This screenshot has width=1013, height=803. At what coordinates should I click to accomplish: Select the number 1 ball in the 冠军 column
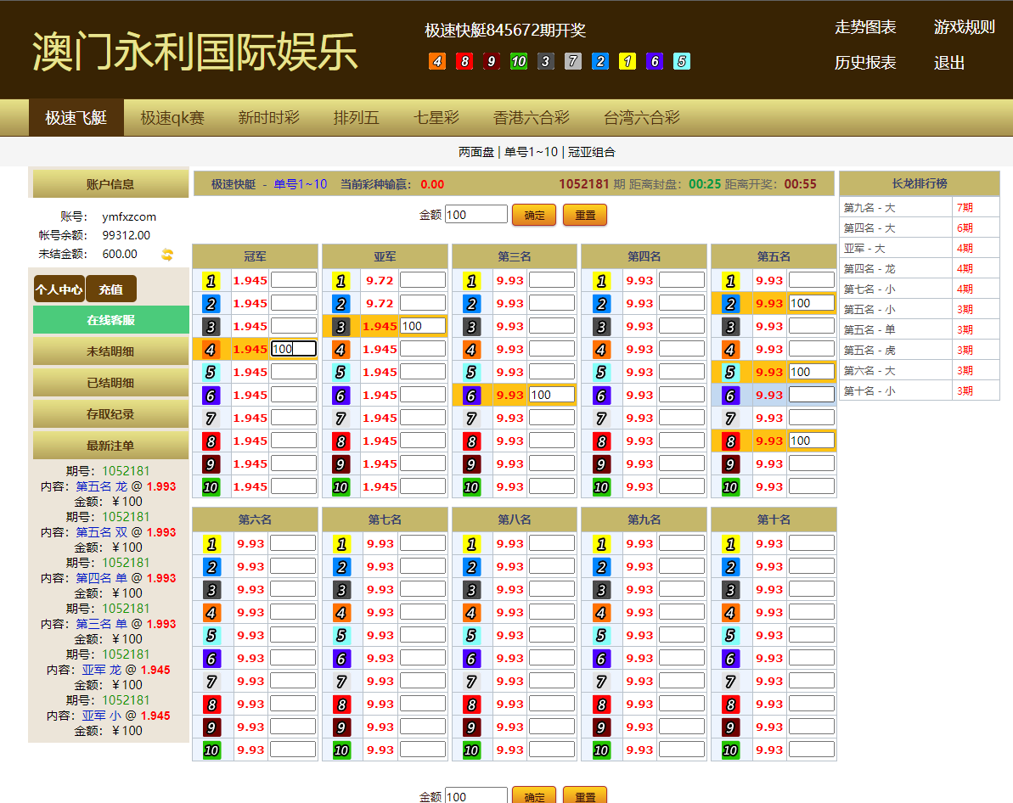[x=211, y=280]
